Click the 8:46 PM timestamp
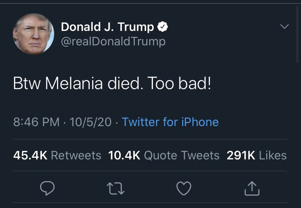 pyautogui.click(x=36, y=122)
